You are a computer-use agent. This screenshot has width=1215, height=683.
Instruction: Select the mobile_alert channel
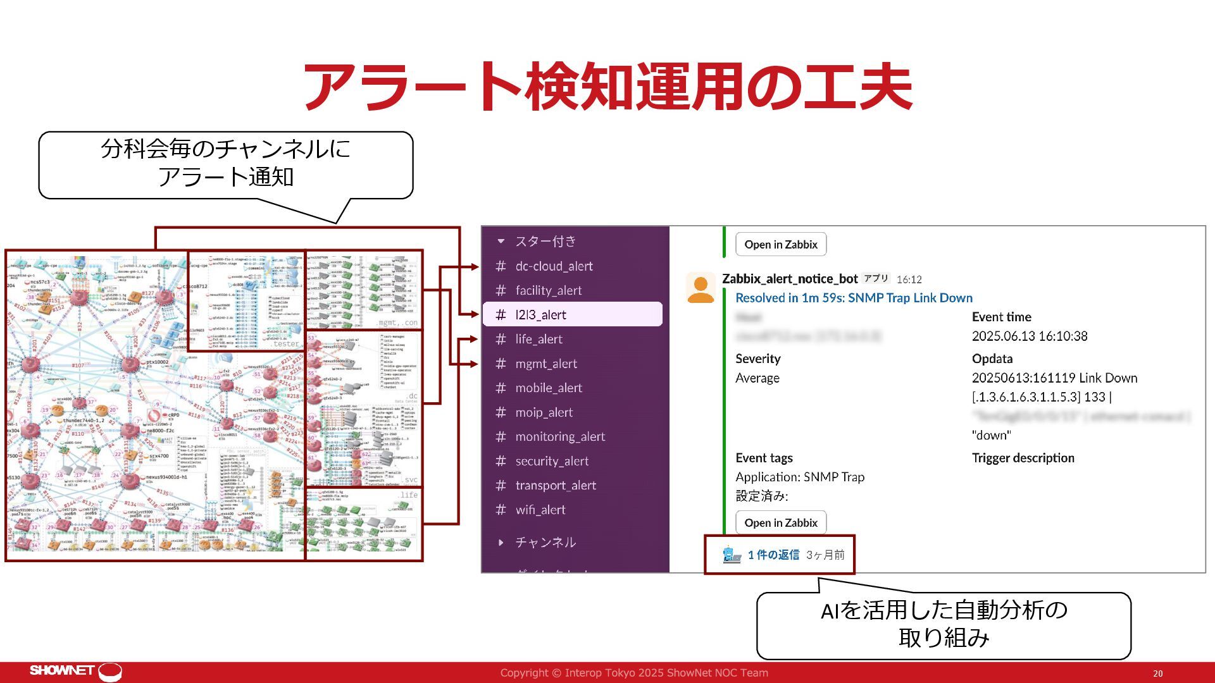(x=548, y=388)
